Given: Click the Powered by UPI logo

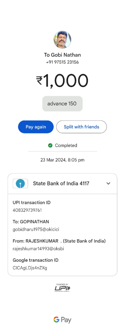Looking at the screenshot, I should tap(62, 288).
